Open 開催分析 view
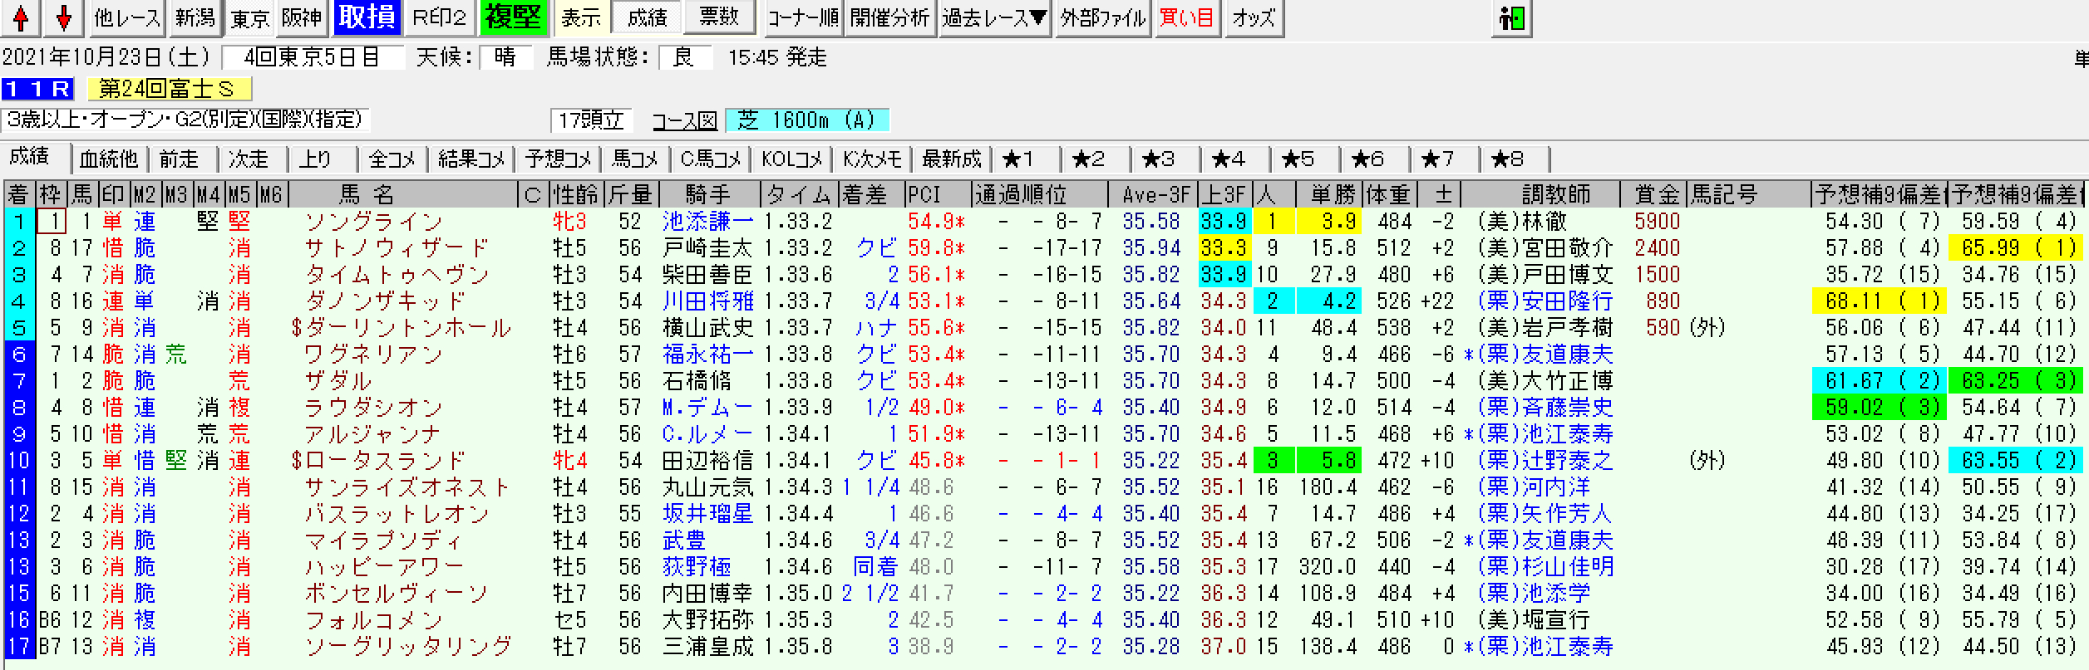The width and height of the screenshot is (2089, 670). (x=889, y=17)
